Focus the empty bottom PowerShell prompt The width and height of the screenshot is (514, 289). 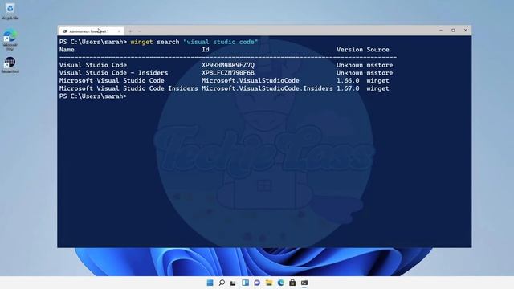tap(93, 96)
